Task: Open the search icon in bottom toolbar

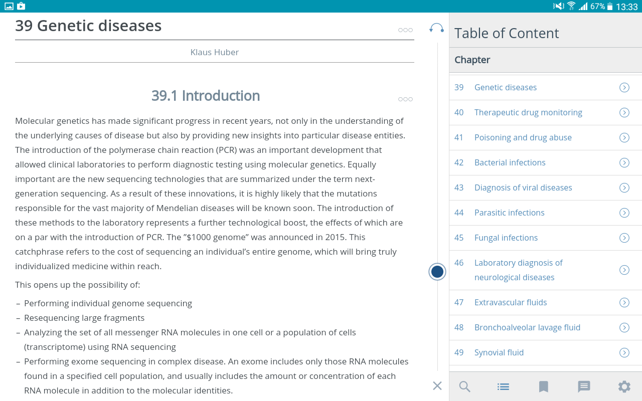Action: coord(465,386)
